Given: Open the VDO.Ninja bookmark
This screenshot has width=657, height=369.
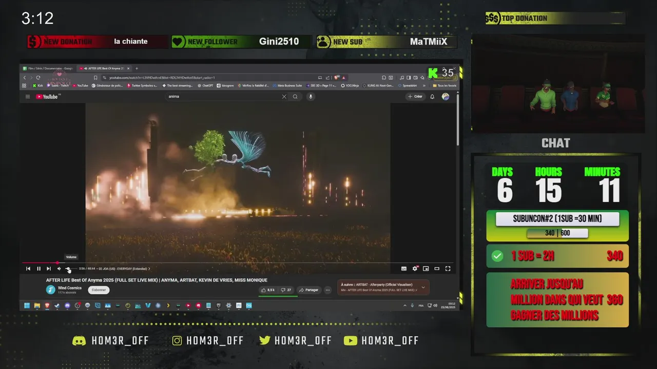Looking at the screenshot, I should 350,86.
